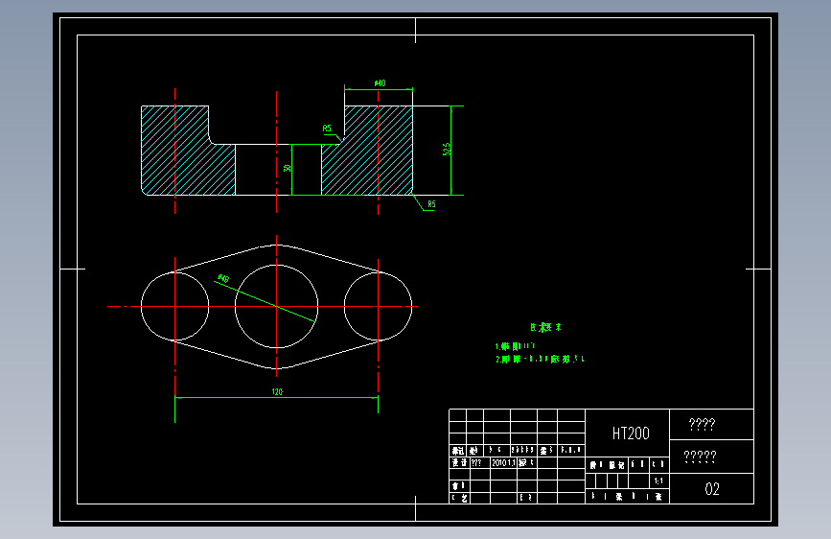Select technical requirement line 2
The width and height of the screenshot is (831, 539).
(540, 359)
